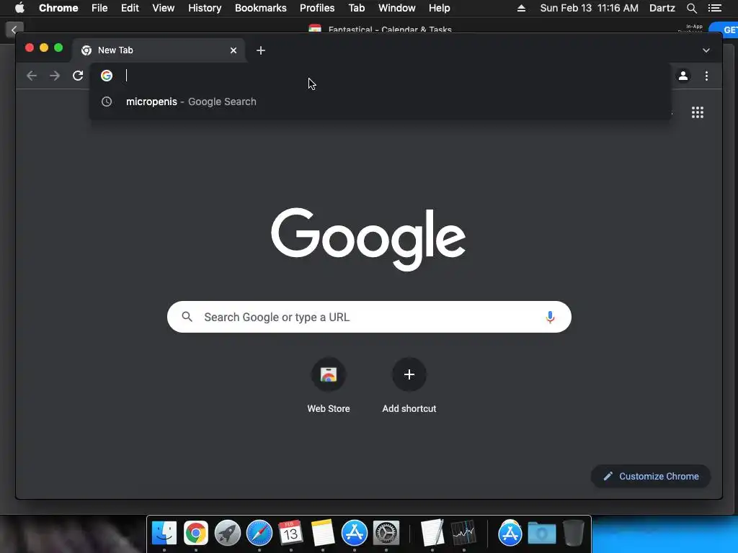Open the Apple menu
This screenshot has width=738, height=553.
(19, 8)
